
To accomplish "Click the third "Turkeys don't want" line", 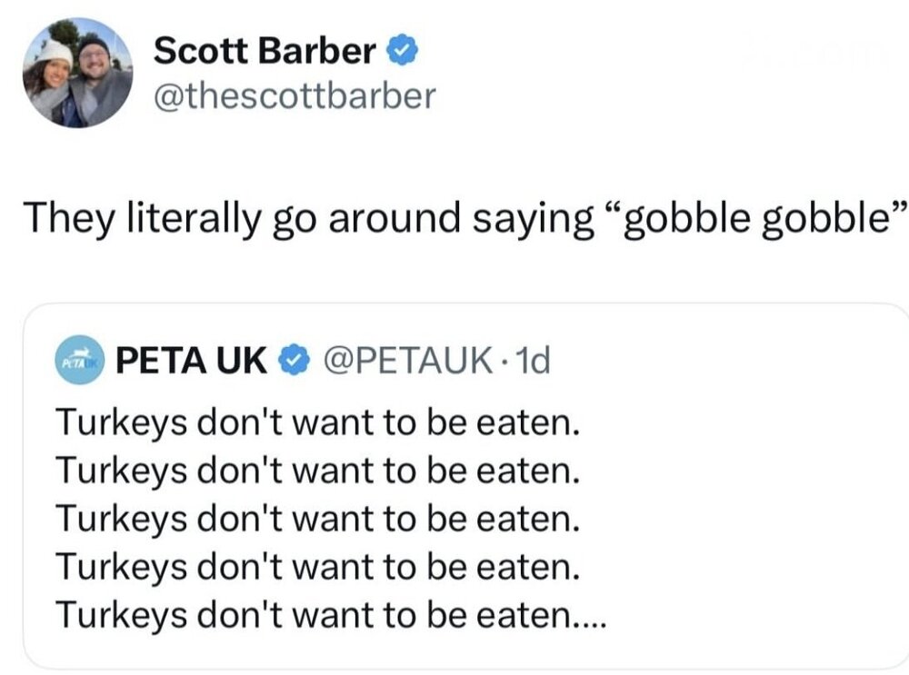I will 317,521.
